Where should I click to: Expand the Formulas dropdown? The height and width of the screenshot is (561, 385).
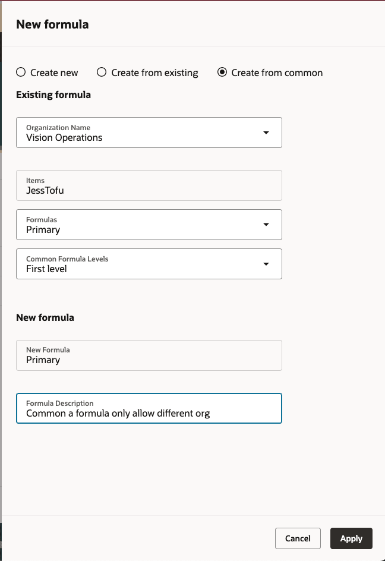tap(149, 225)
